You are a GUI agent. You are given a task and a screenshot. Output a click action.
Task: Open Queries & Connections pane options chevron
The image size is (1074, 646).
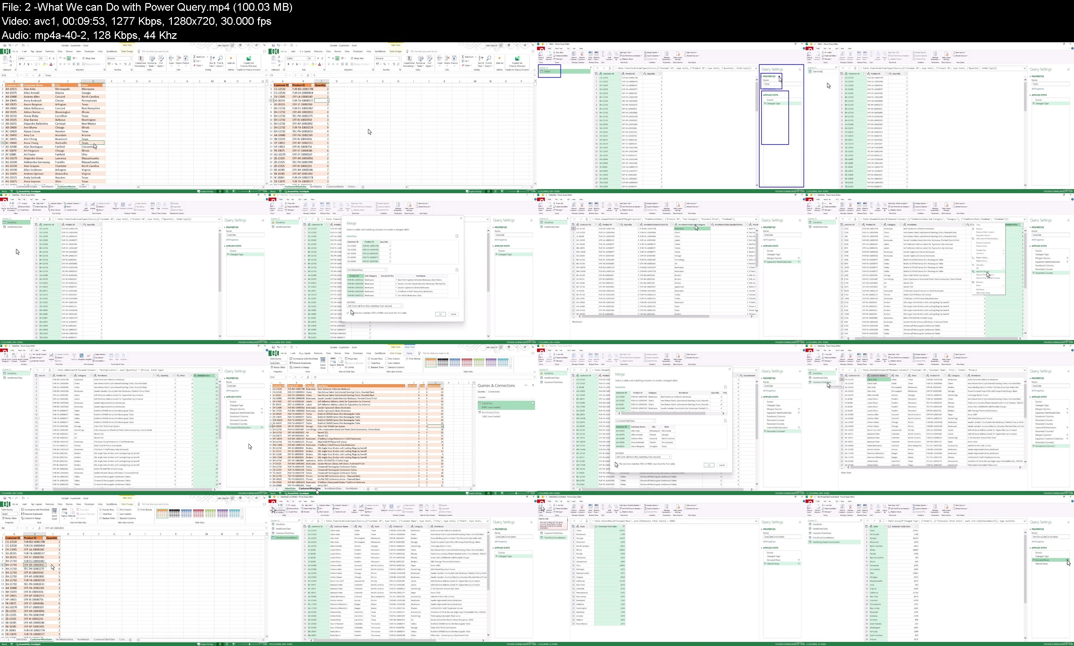coord(526,385)
